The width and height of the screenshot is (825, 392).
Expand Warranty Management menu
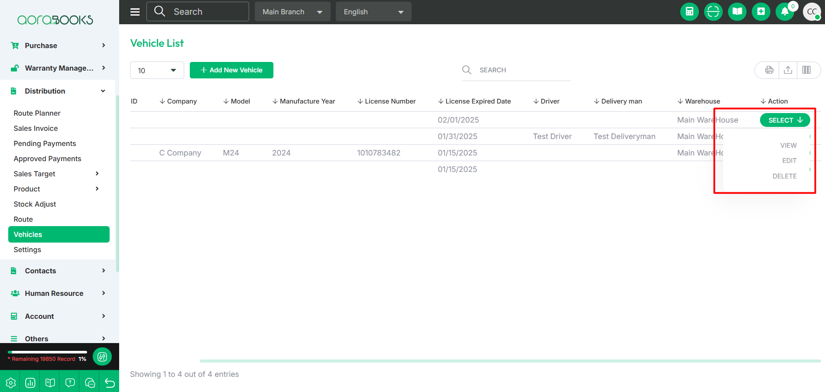[x=58, y=68]
